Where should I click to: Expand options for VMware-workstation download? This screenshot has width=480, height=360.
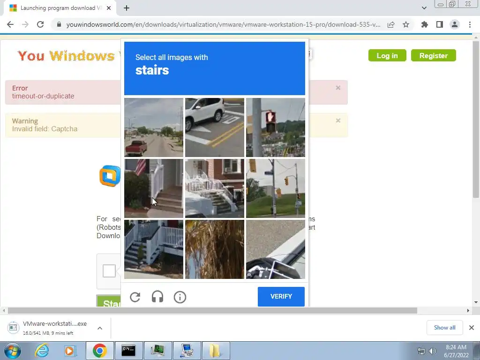tap(100, 328)
